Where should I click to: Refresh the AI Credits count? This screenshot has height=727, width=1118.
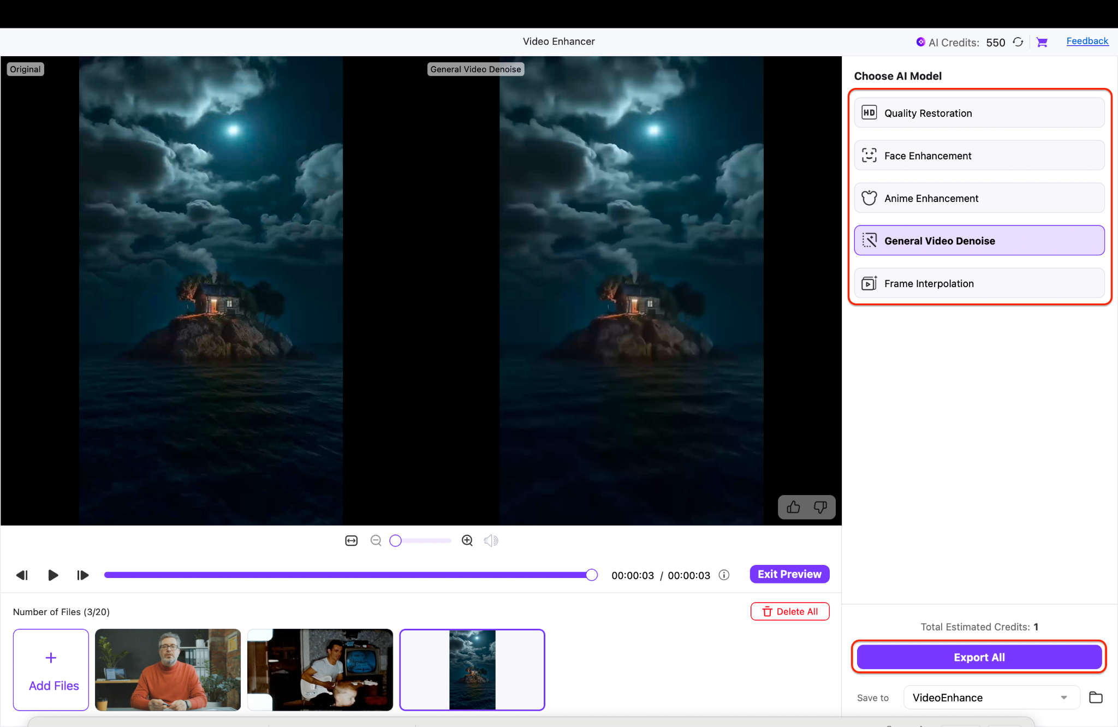(1018, 42)
